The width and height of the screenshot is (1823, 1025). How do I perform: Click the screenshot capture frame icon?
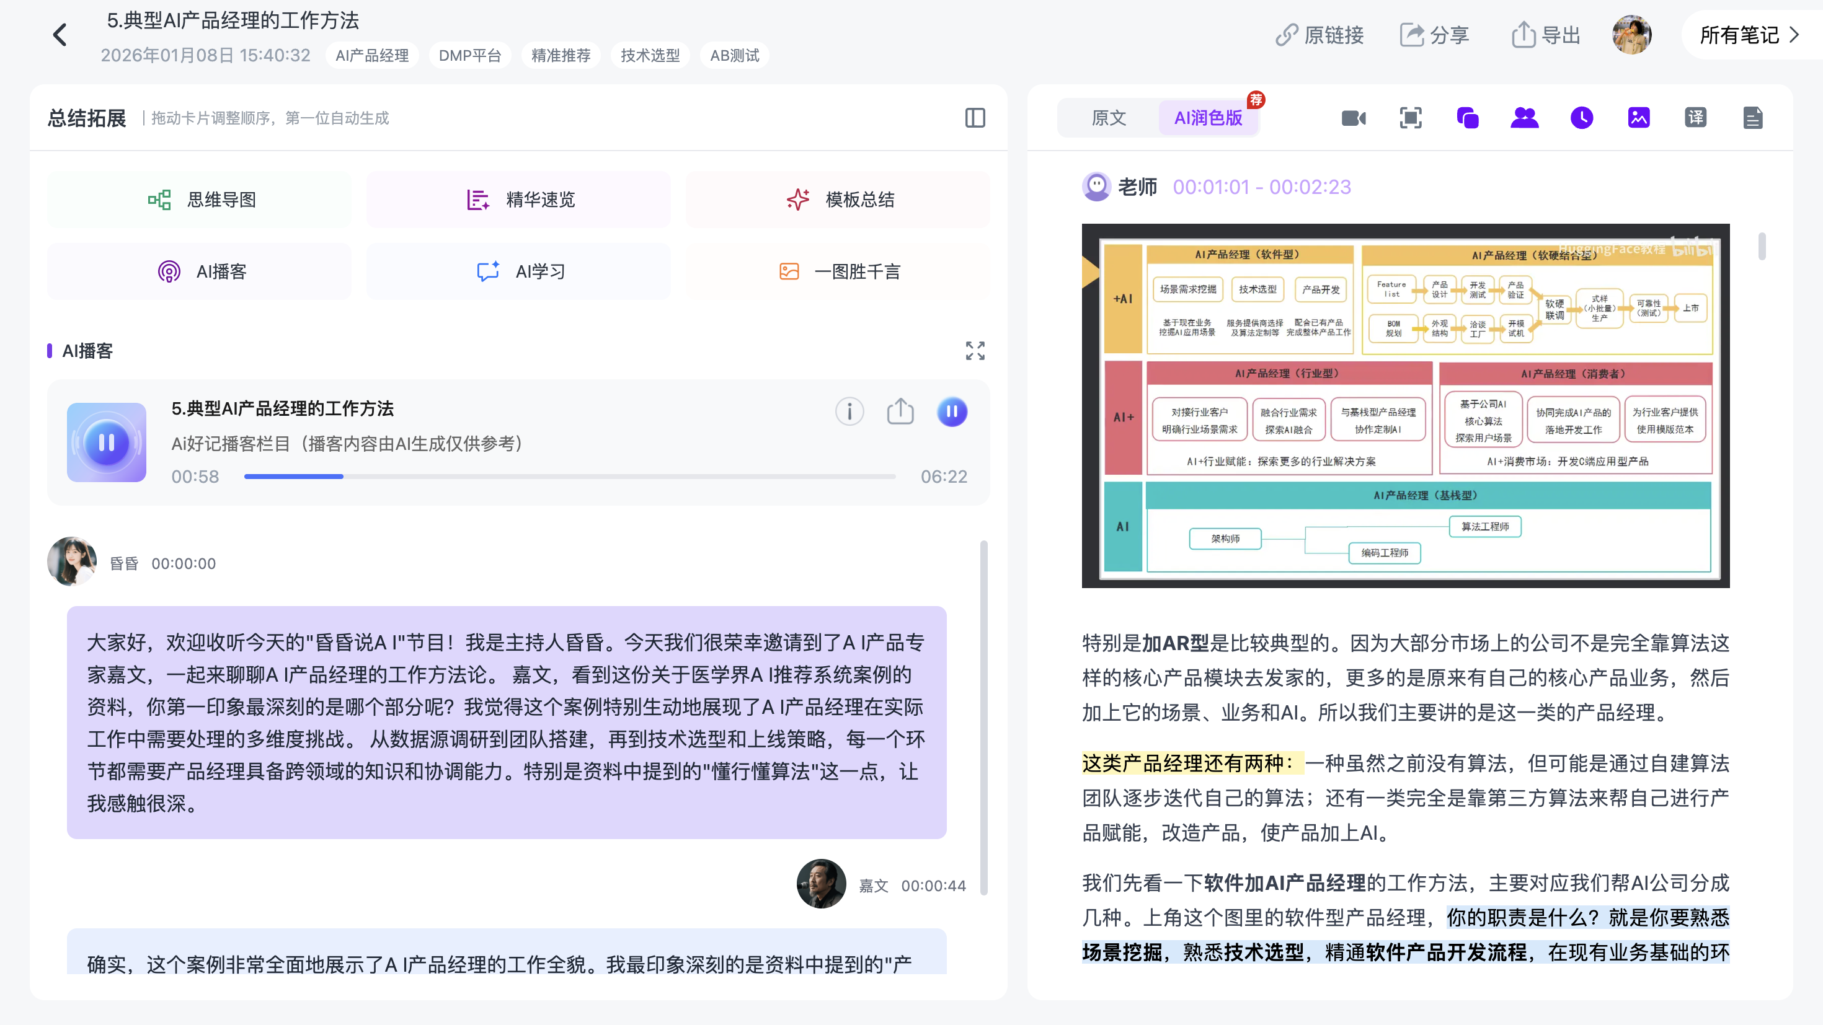pos(1411,117)
